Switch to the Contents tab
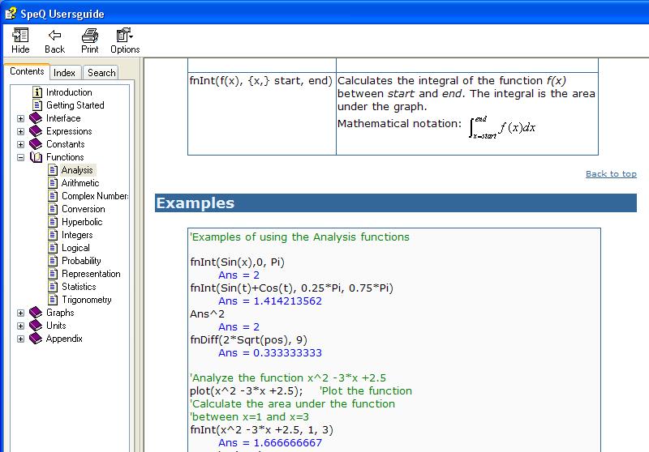Viewport: 649px width, 452px height. [x=27, y=71]
